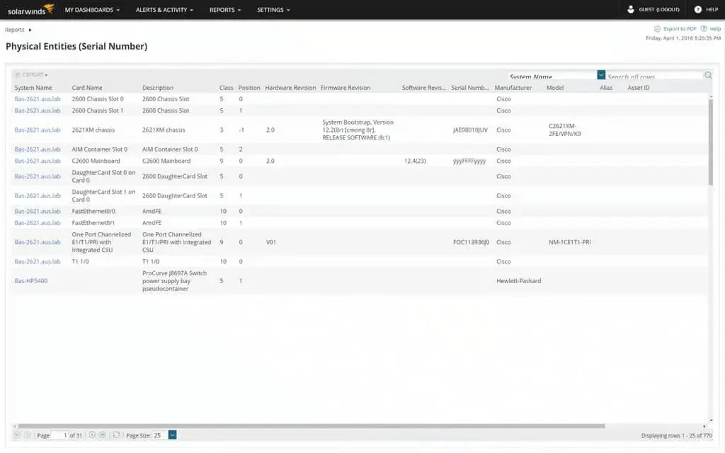This screenshot has width=725, height=453.
Task: Click the Help question mark icon in top bar
Action: coord(697,9)
